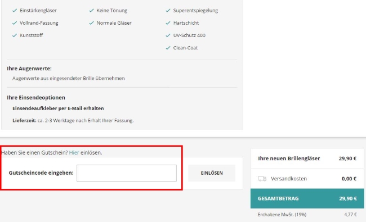Click the checkmark next to Vollrand-Fassung
Screen dimensions: 366x222
[x=15, y=23]
